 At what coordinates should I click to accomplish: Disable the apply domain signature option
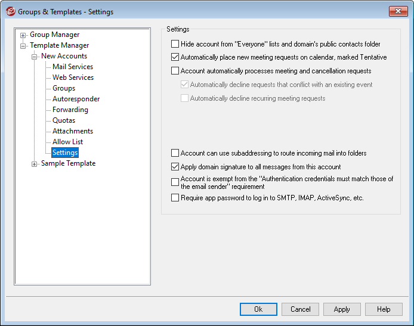point(175,167)
